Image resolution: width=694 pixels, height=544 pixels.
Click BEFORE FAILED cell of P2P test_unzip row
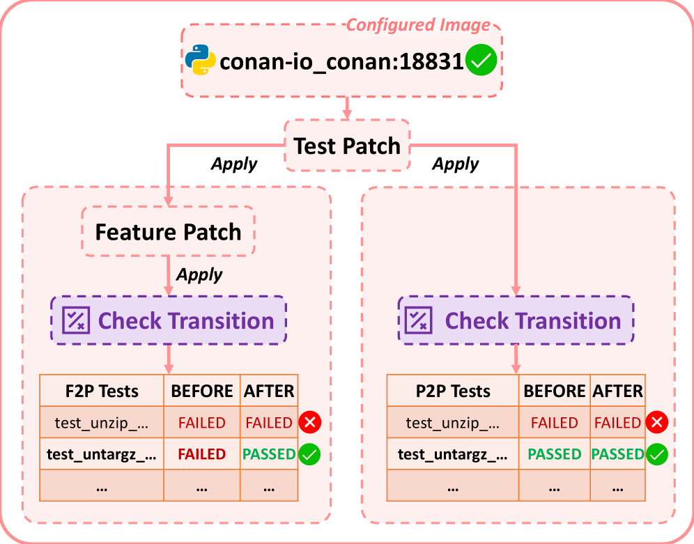(x=555, y=422)
